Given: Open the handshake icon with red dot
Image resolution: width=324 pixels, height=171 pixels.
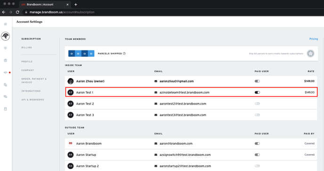Looking at the screenshot, I should click(x=6, y=73).
